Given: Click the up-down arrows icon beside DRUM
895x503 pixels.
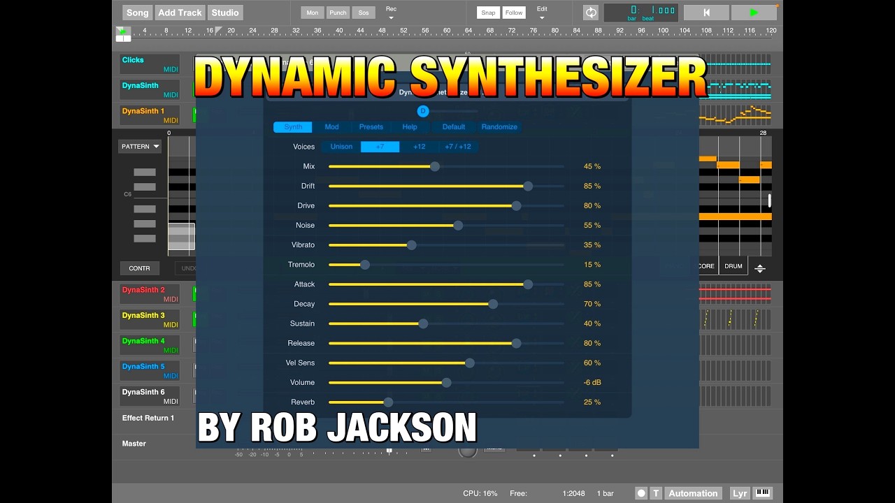Looking at the screenshot, I should 760,268.
